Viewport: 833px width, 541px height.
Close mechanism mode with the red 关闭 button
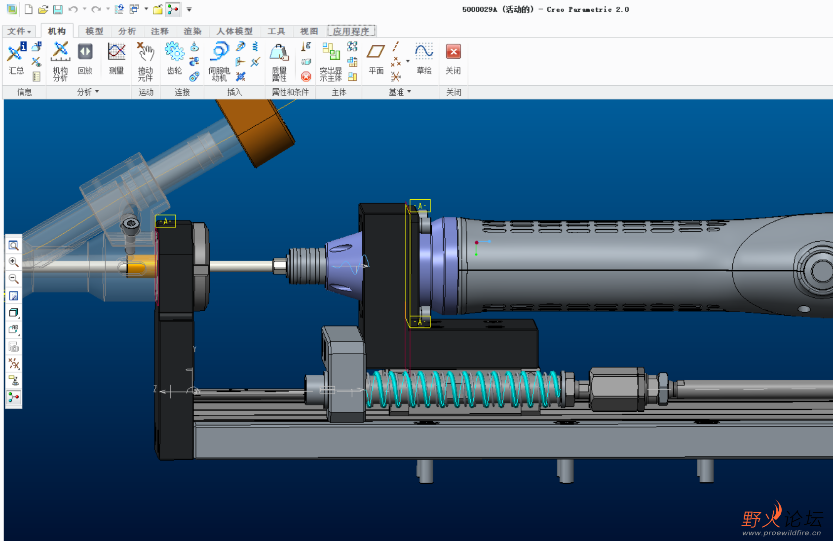click(x=454, y=58)
